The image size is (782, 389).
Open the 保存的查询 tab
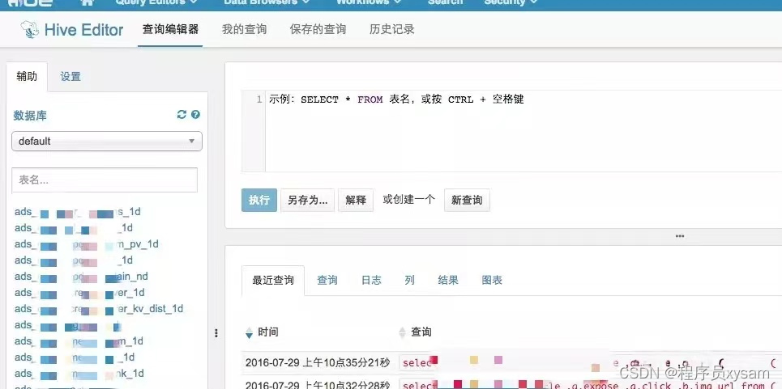(x=318, y=29)
